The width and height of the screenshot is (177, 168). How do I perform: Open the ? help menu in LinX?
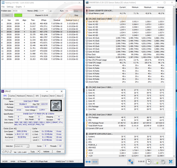click(24, 7)
